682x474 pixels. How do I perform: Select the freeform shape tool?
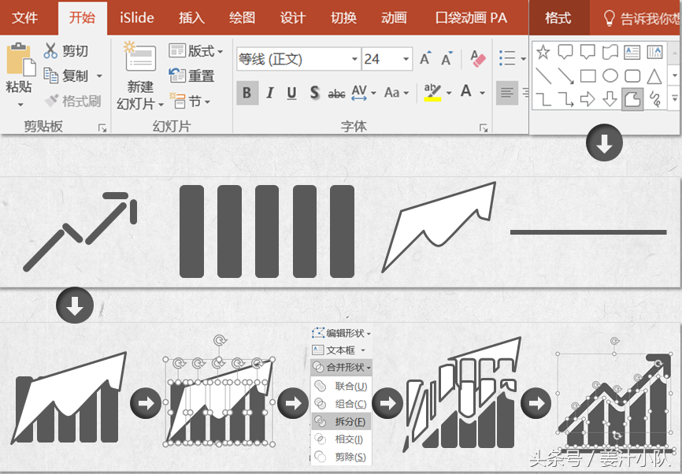pos(632,99)
